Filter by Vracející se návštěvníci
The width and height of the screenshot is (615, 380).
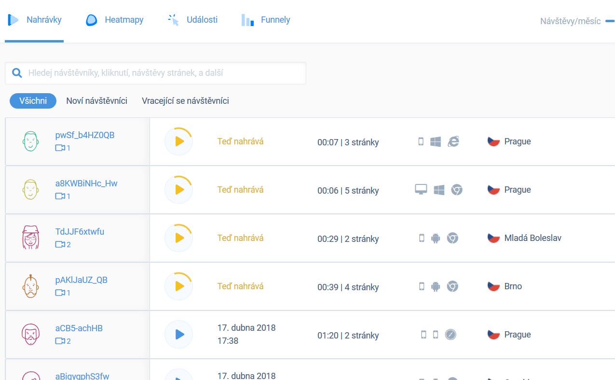tap(185, 101)
